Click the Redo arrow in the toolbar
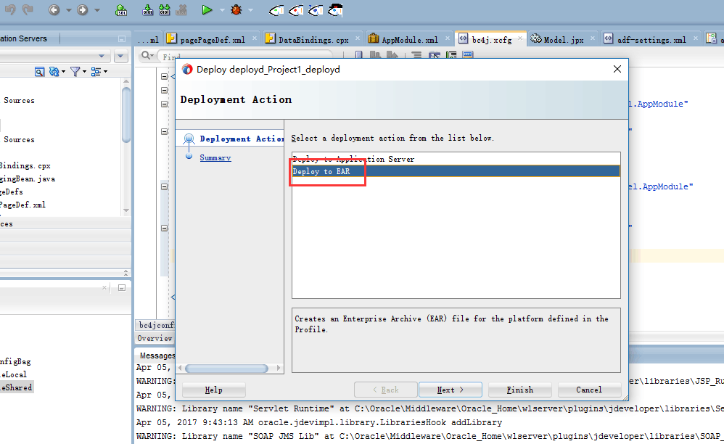Screen dimensions: 724x444 (x=28, y=9)
